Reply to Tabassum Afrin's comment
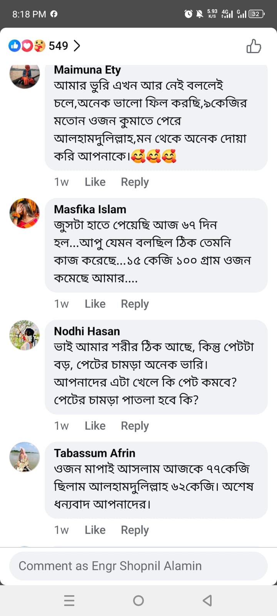Screen dimensions: 277x616 coord(135,530)
